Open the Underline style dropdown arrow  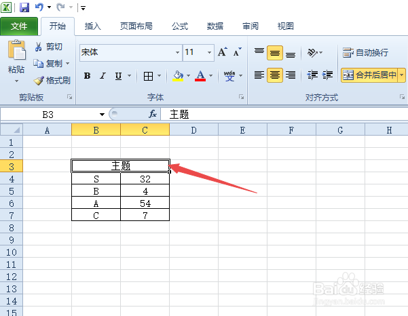click(x=129, y=76)
